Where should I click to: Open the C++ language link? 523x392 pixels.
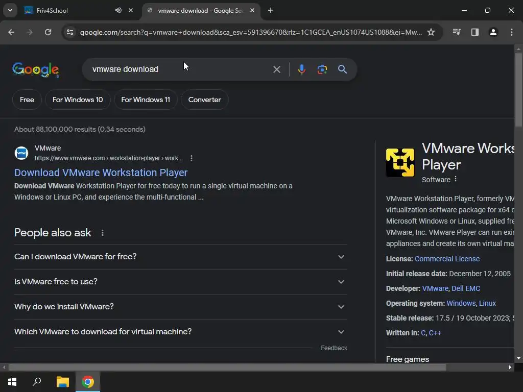point(435,333)
